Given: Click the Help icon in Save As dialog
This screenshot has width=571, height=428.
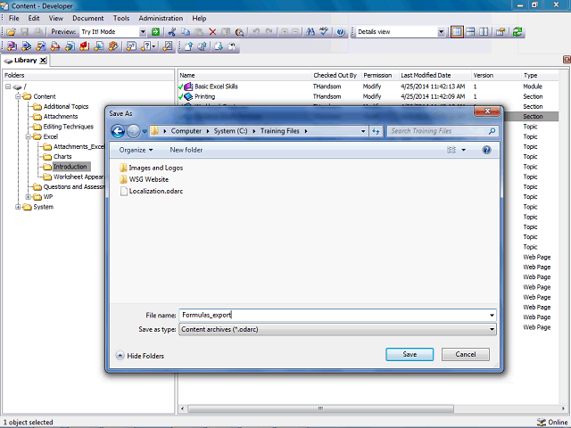Looking at the screenshot, I should click(486, 150).
